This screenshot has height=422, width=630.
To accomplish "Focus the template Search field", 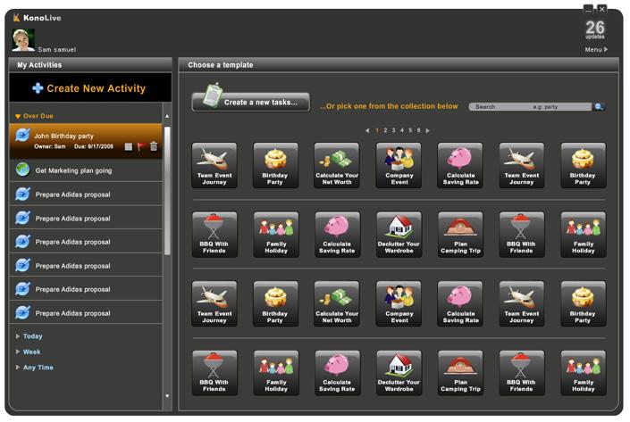I will (x=530, y=107).
